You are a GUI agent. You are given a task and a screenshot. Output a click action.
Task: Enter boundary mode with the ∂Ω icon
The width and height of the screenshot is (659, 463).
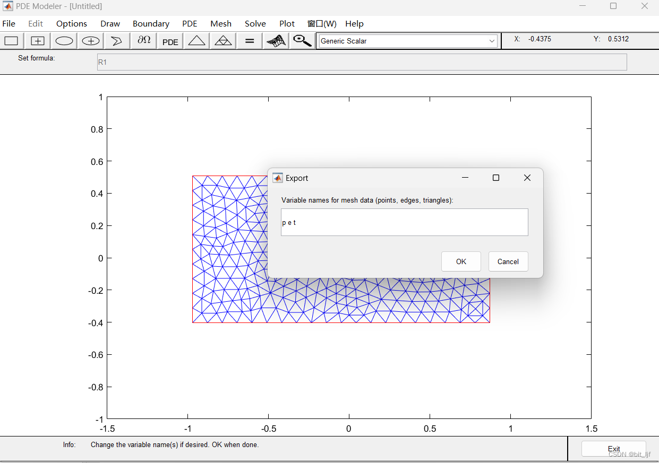click(143, 40)
